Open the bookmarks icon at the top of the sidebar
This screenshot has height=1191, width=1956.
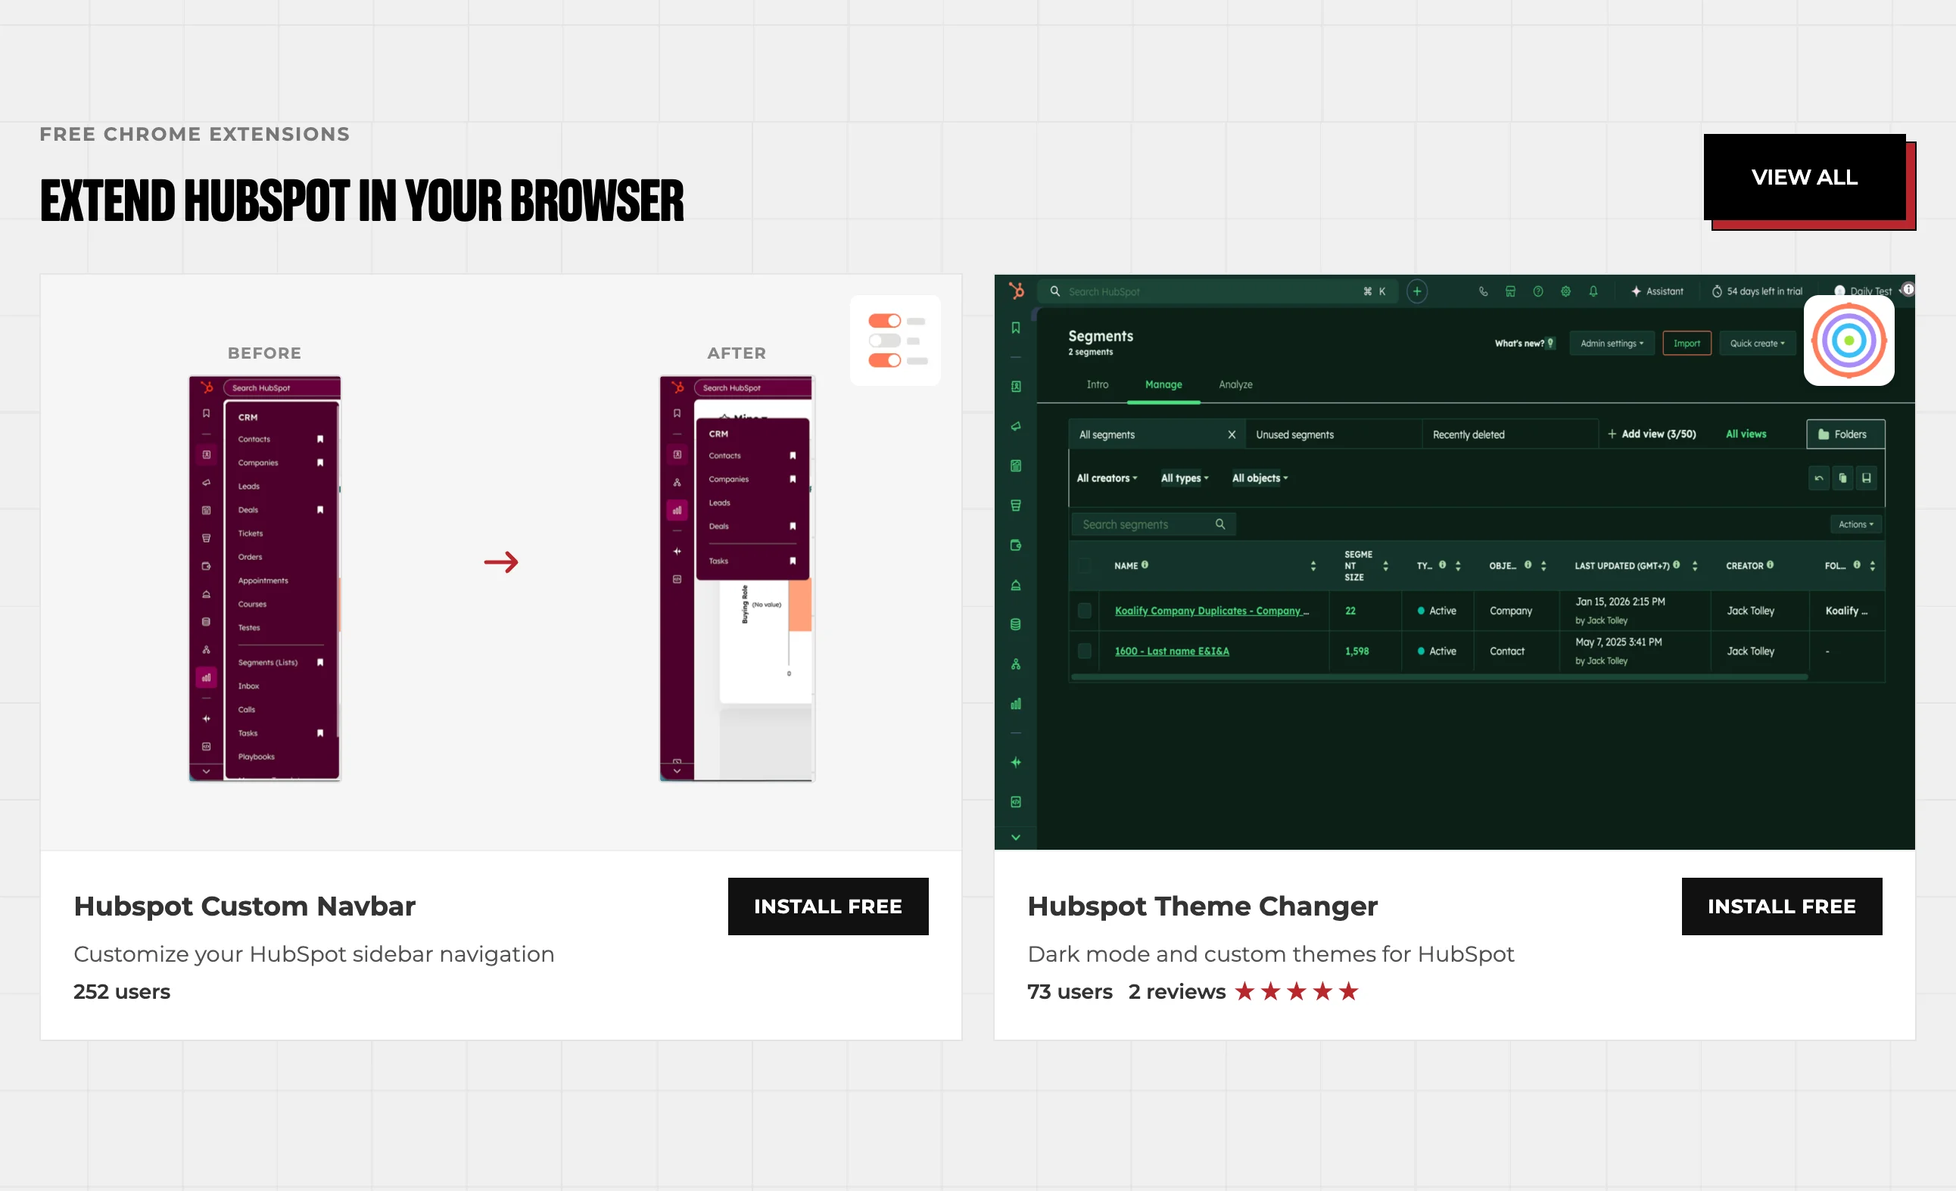1015,328
